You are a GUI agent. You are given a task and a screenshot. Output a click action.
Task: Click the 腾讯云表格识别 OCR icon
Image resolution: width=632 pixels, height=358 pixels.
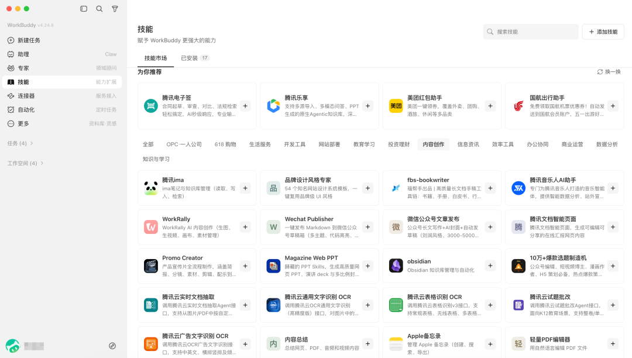pyautogui.click(x=396, y=305)
